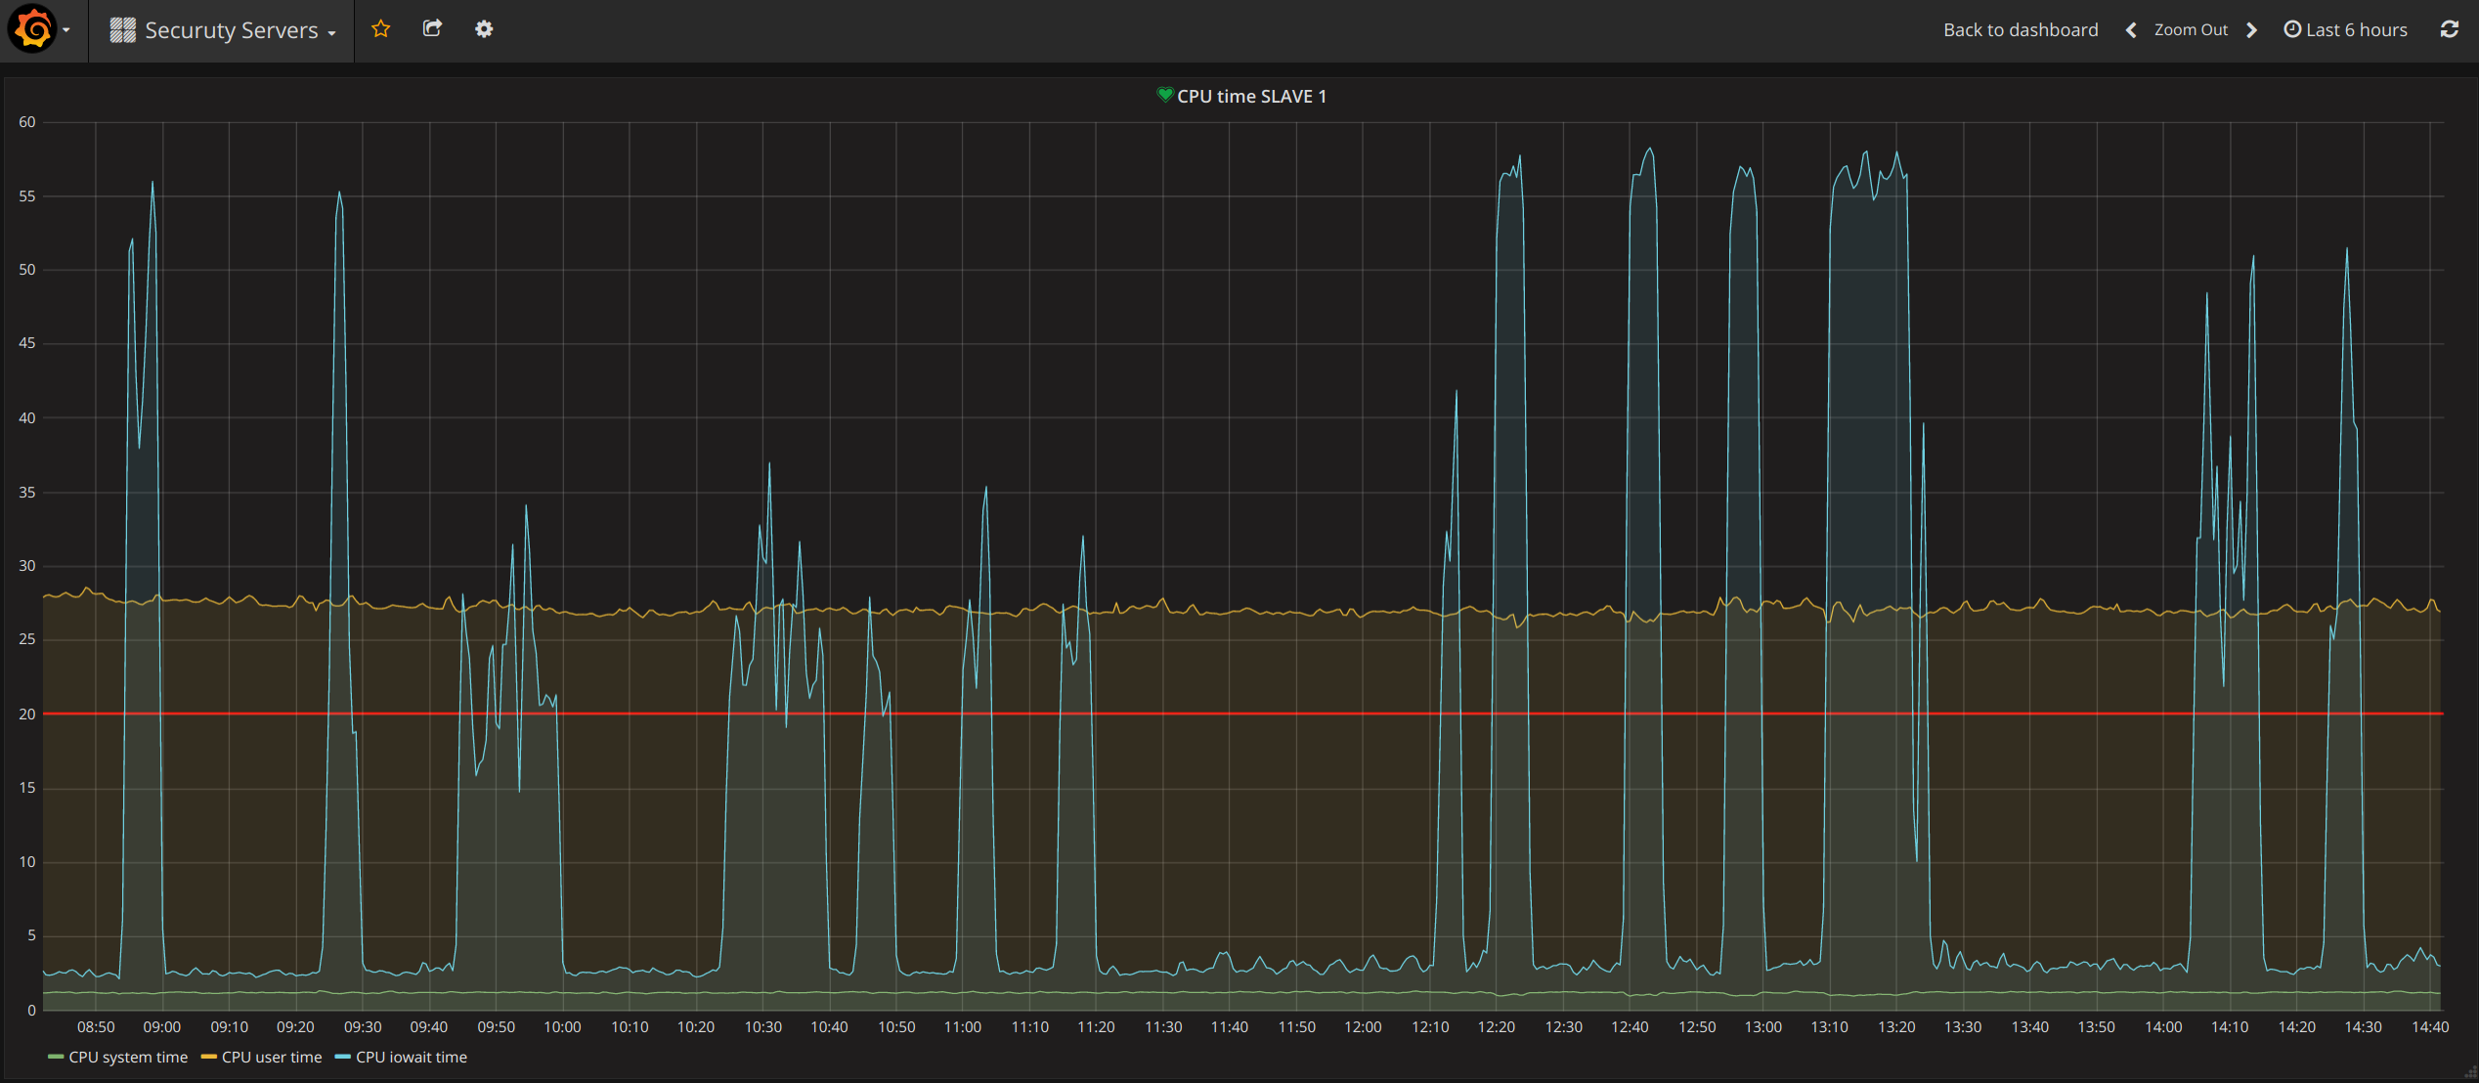Open dashboard settings gear menu
Image resolution: width=2479 pixels, height=1083 pixels.
tap(484, 29)
